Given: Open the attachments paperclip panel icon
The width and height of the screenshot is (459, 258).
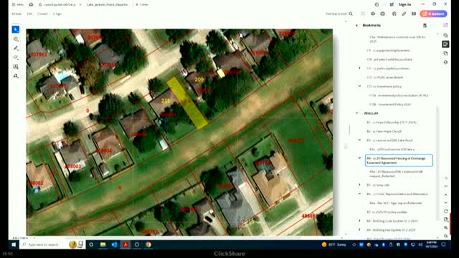Looking at the screenshot, I should [445, 35].
